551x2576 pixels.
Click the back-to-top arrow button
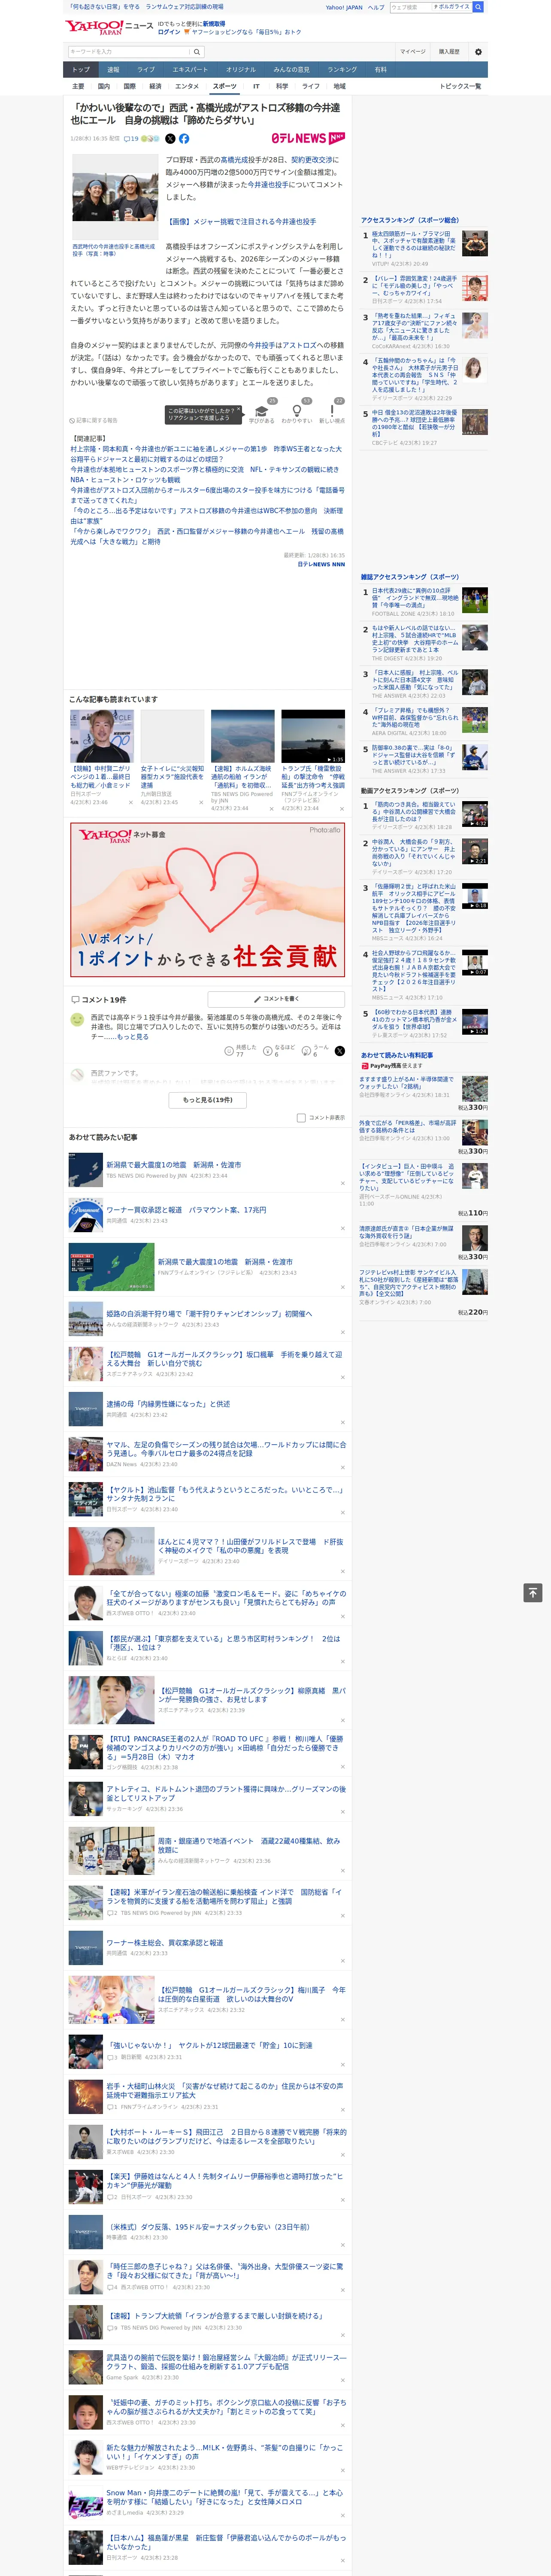tap(533, 1592)
